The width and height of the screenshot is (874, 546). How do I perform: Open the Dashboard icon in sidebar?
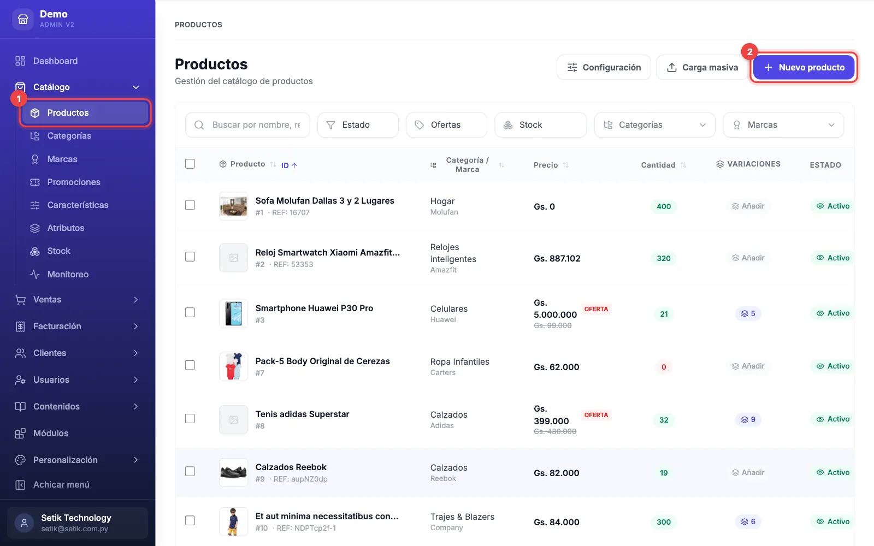20,61
